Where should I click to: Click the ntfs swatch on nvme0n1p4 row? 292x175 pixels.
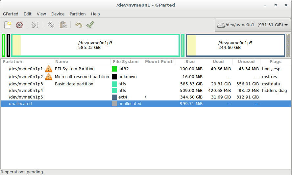pos(114,91)
